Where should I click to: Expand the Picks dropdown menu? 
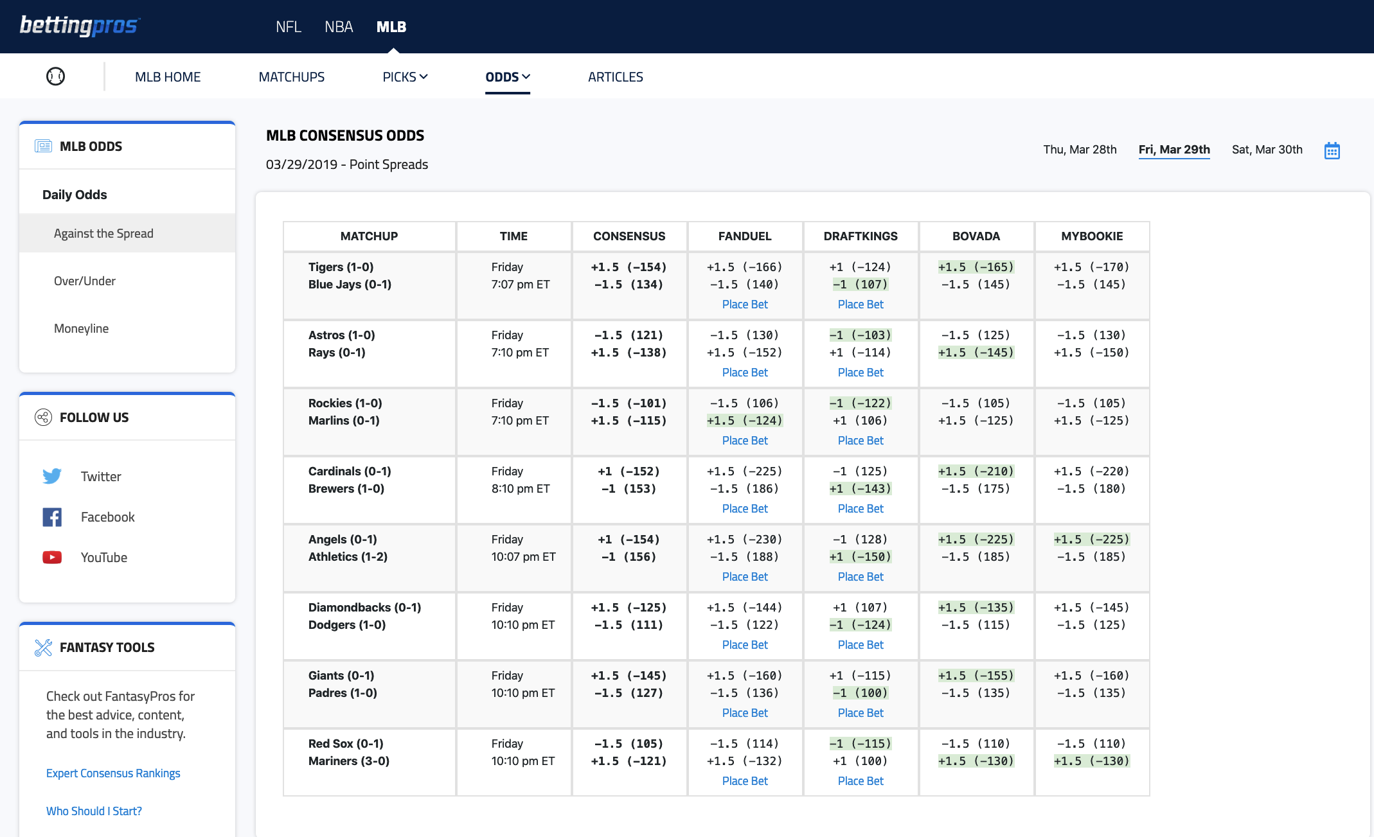[405, 77]
